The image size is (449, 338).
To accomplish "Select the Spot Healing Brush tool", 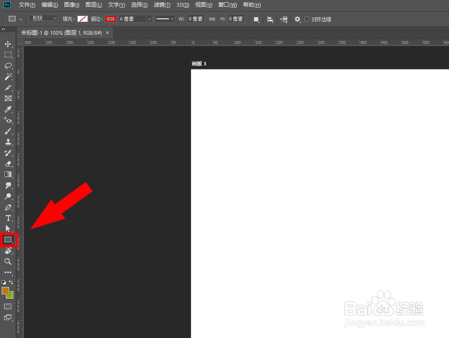I will point(8,120).
